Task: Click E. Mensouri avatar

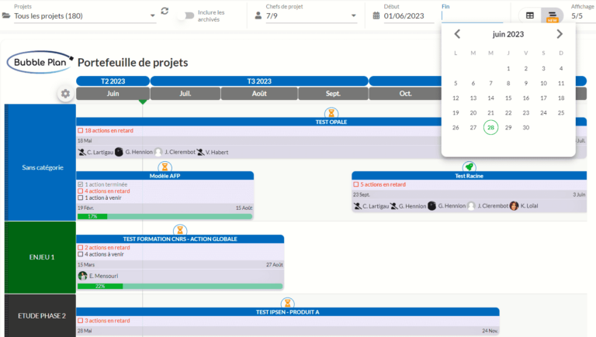Action: pyautogui.click(x=82, y=276)
